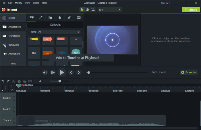Open the Behaviors panel
The height and width of the screenshot is (130, 201).
coord(13,45)
